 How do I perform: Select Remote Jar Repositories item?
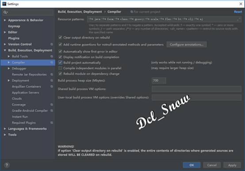(29, 75)
